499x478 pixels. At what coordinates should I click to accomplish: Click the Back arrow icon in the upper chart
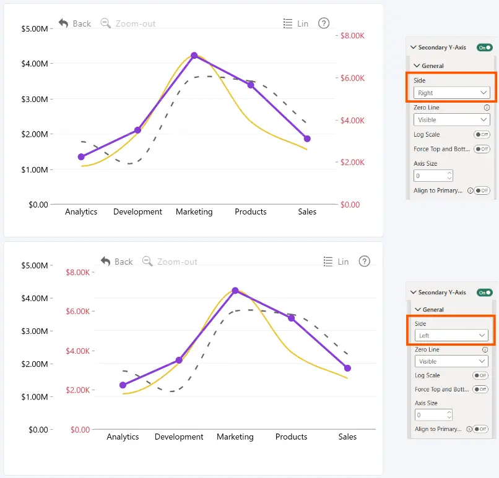pyautogui.click(x=63, y=23)
